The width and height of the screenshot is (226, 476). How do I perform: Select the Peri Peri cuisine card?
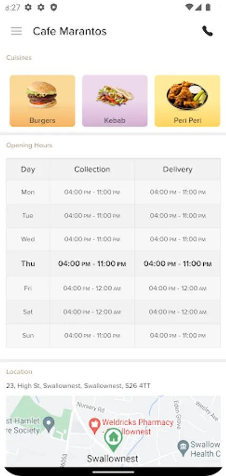click(187, 101)
